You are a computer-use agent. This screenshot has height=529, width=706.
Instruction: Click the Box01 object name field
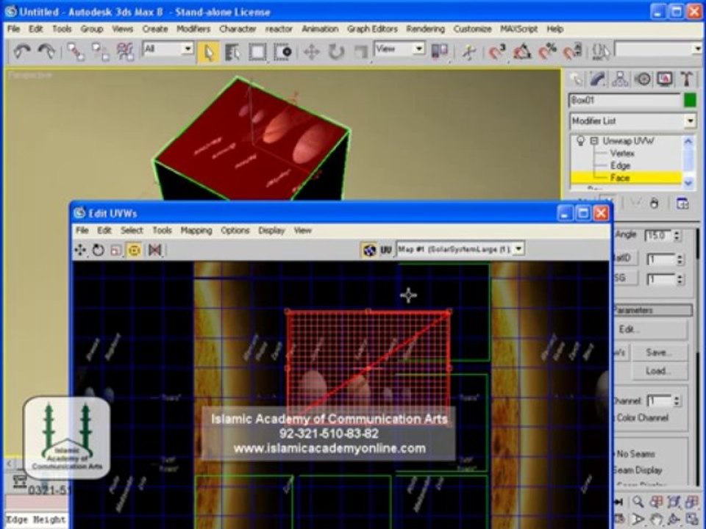624,100
